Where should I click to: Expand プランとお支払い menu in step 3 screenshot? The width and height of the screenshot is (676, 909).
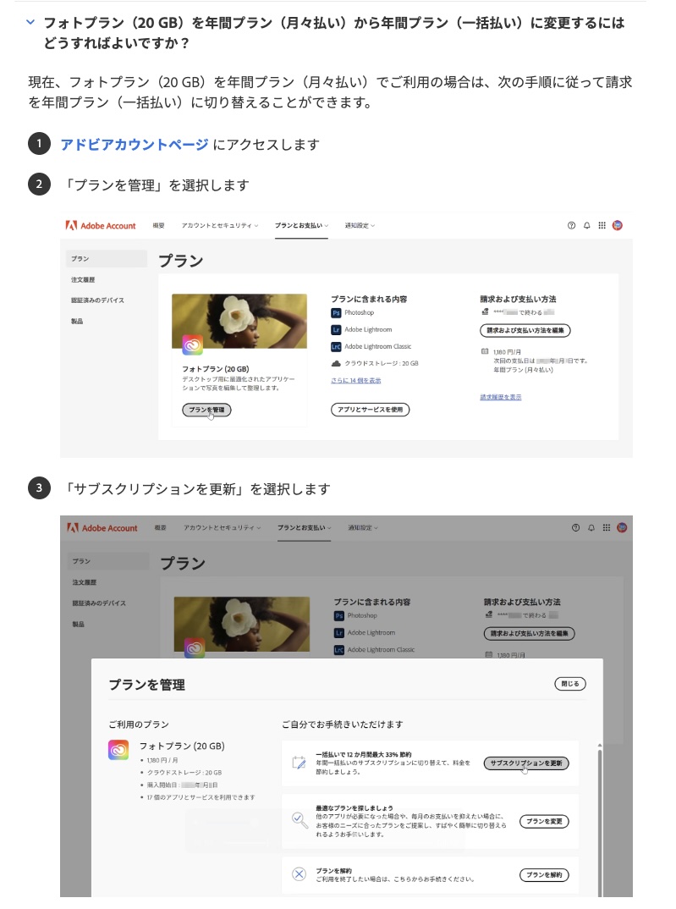pyautogui.click(x=304, y=528)
